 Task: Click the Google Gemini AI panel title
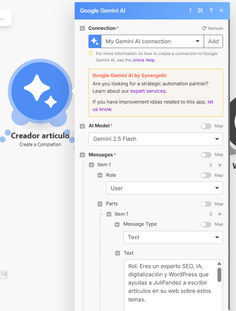(x=103, y=10)
